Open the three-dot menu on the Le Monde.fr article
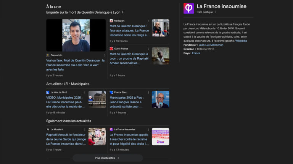The width and height of the screenshot is (293, 164). tap(85, 129)
